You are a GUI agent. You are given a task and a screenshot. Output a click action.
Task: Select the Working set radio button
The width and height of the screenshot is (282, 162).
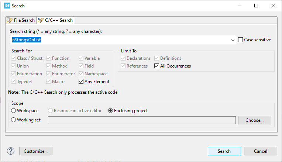(x=14, y=120)
